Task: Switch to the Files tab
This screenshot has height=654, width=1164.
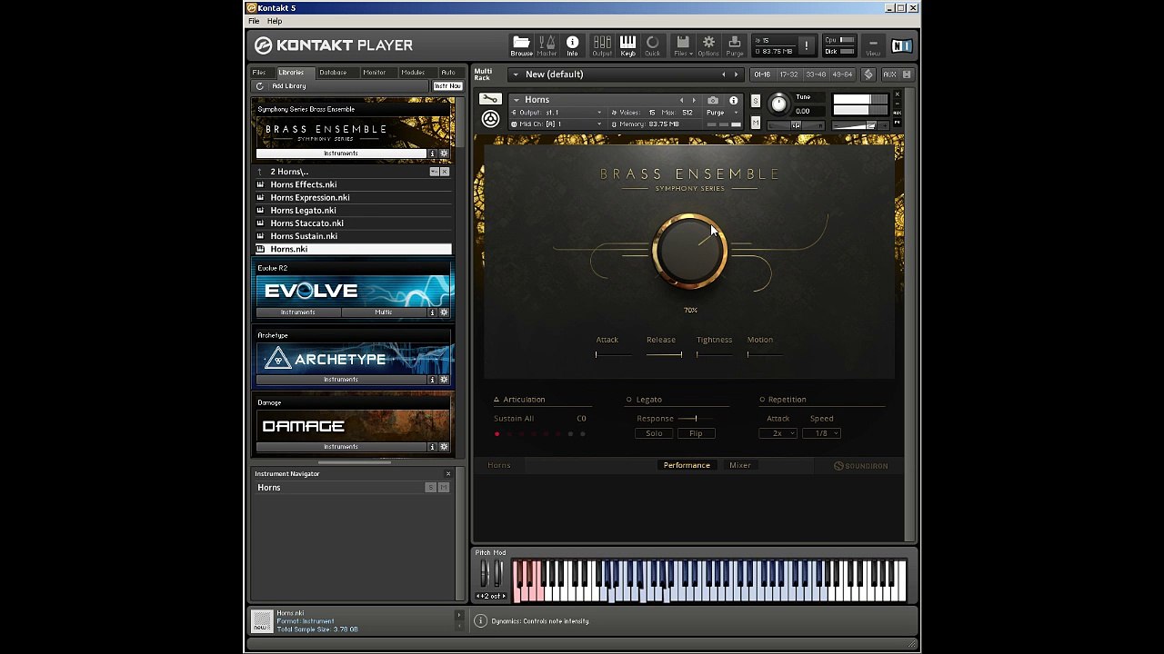Action: 259,73
